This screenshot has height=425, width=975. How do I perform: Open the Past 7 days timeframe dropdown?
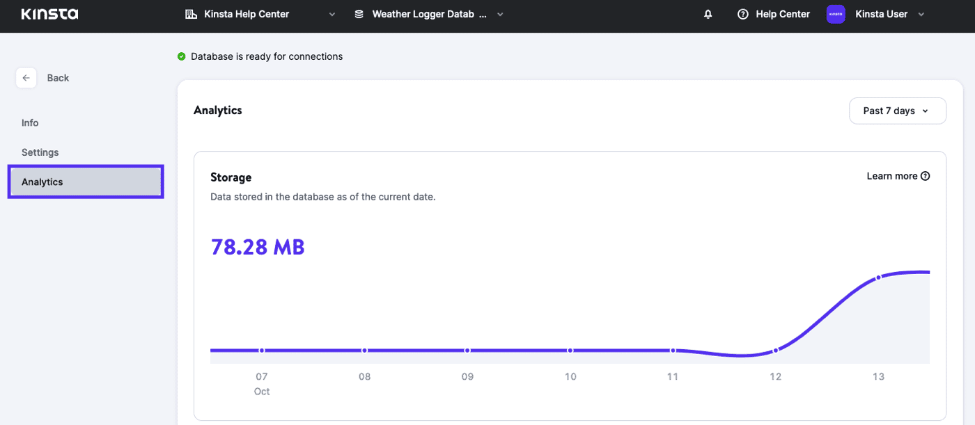coord(897,111)
